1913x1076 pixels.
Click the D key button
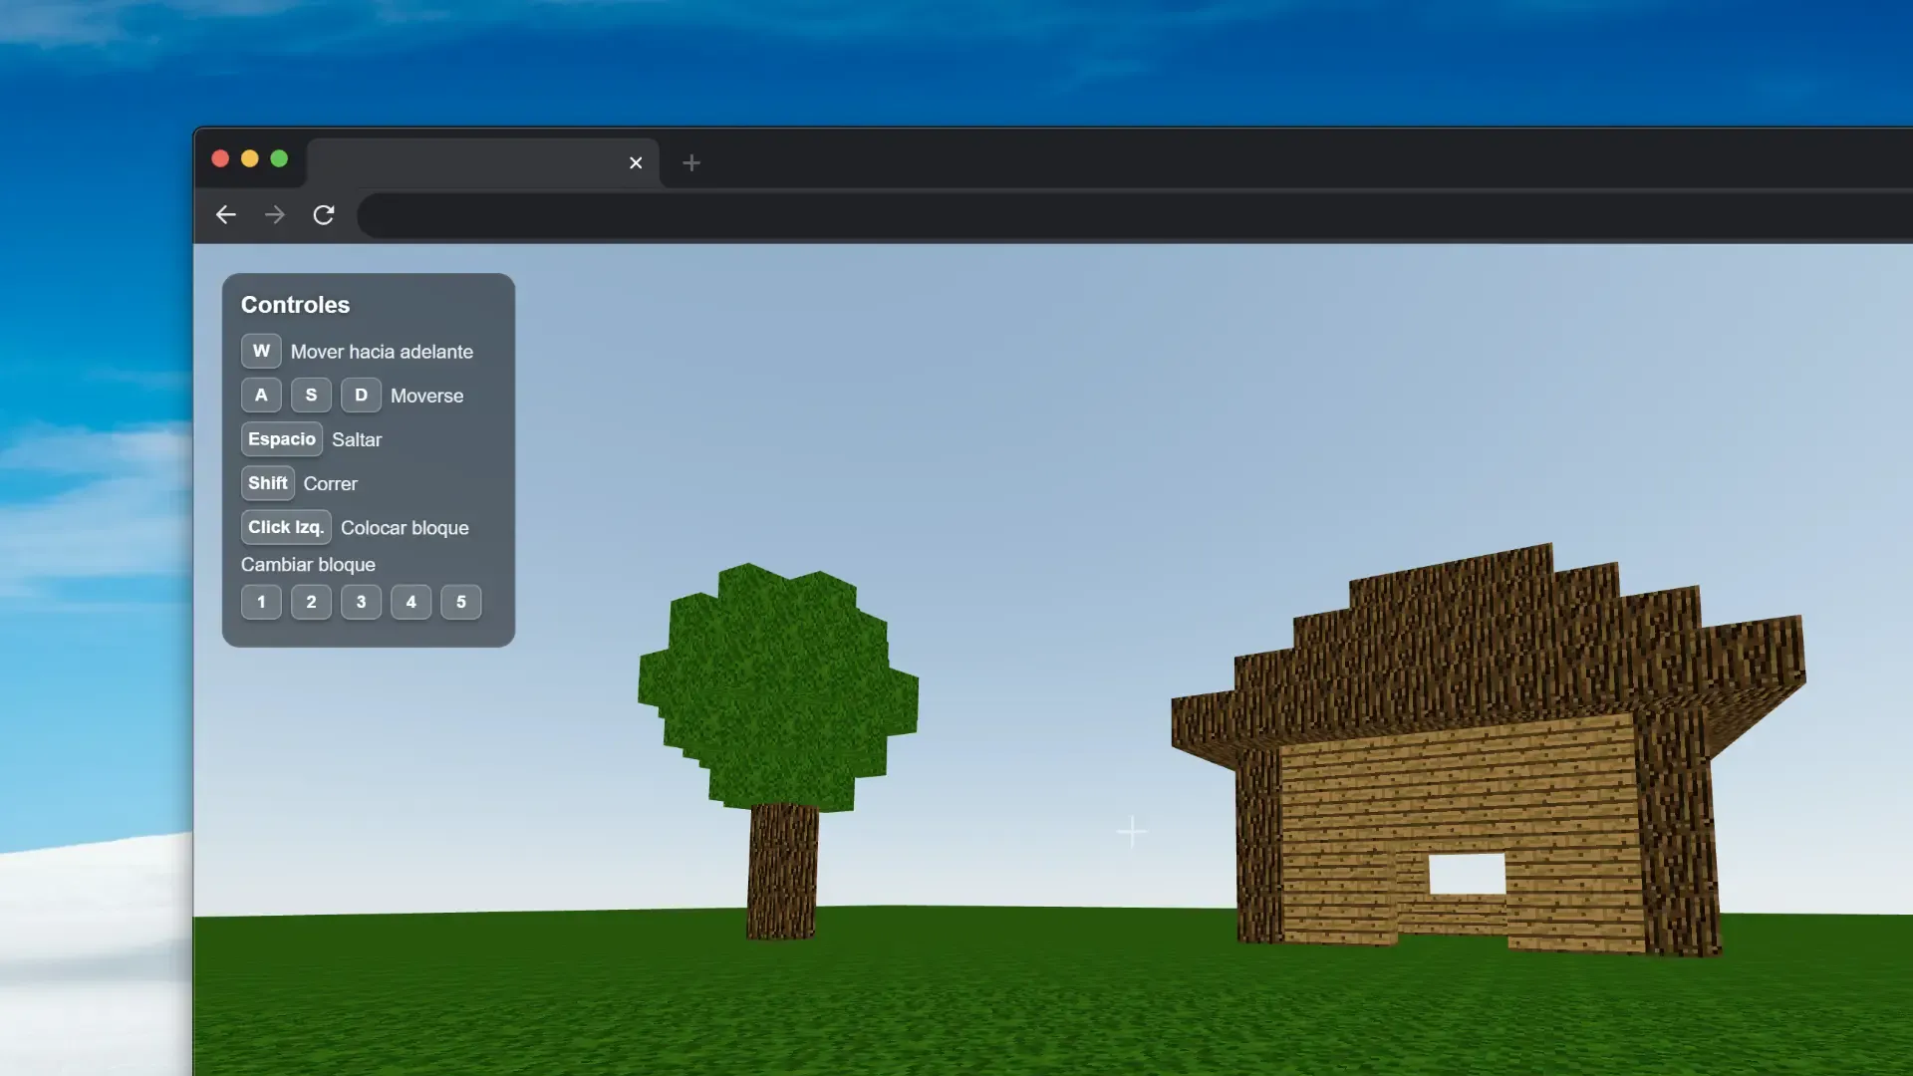(x=361, y=395)
